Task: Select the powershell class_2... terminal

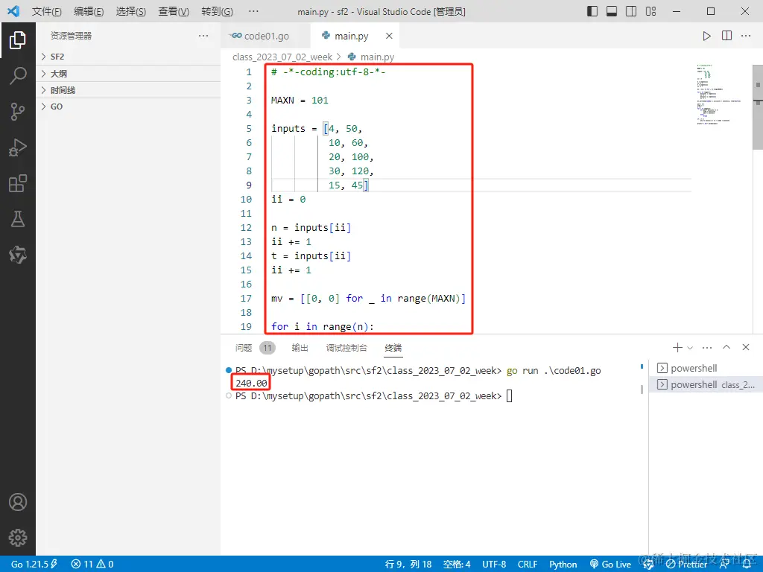Action: [x=705, y=385]
